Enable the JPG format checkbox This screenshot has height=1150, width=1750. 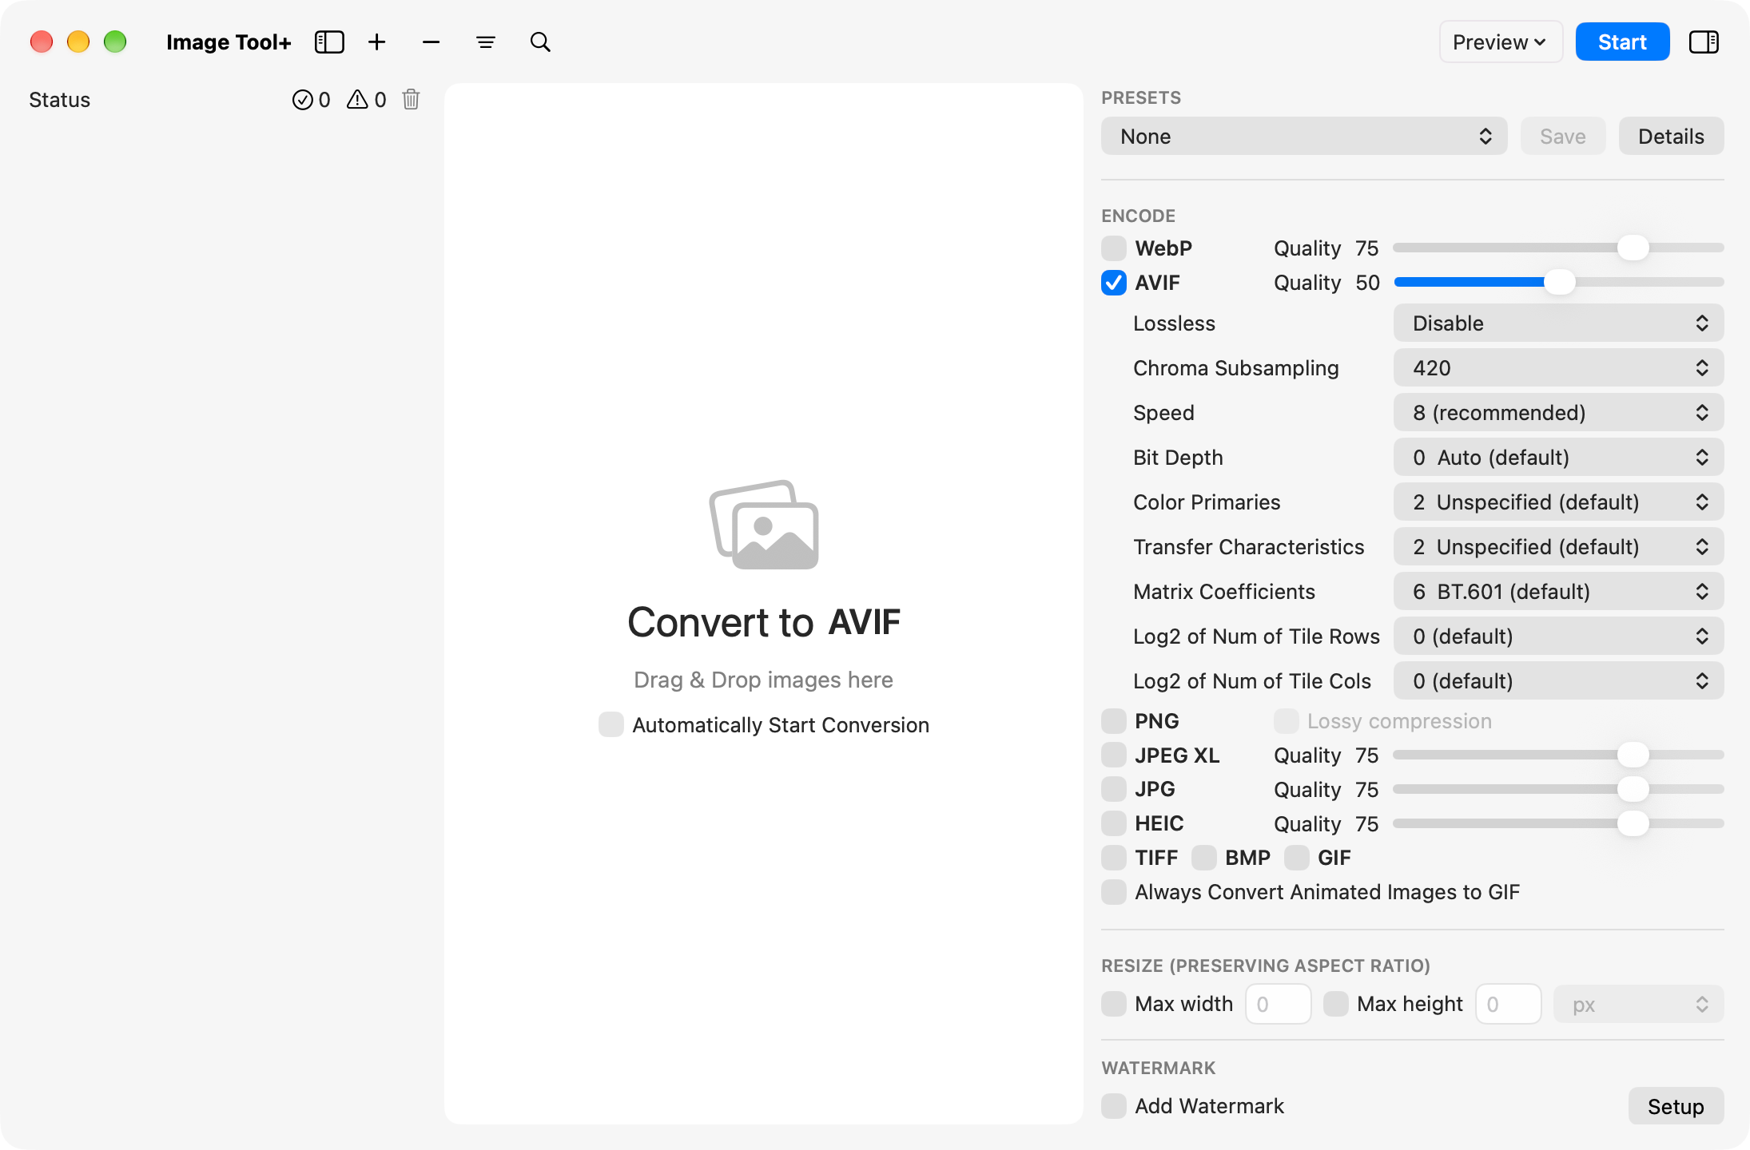1114,789
